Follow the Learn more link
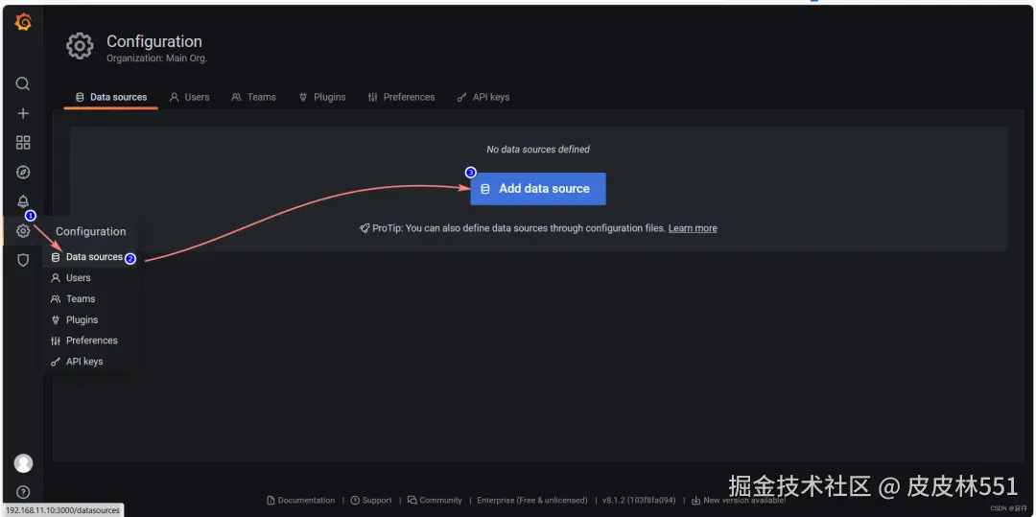This screenshot has height=517, width=1036. (693, 228)
